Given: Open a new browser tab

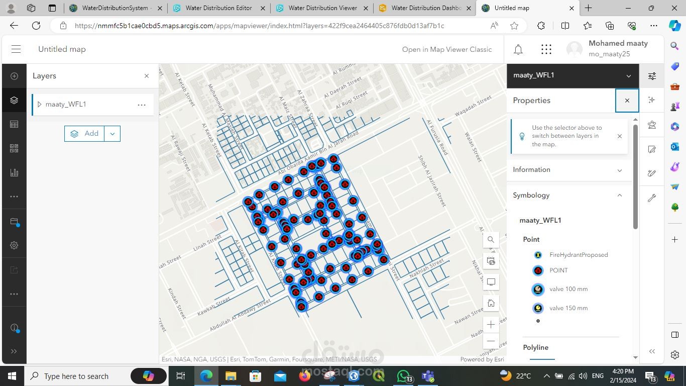Looking at the screenshot, I should pyautogui.click(x=589, y=8).
